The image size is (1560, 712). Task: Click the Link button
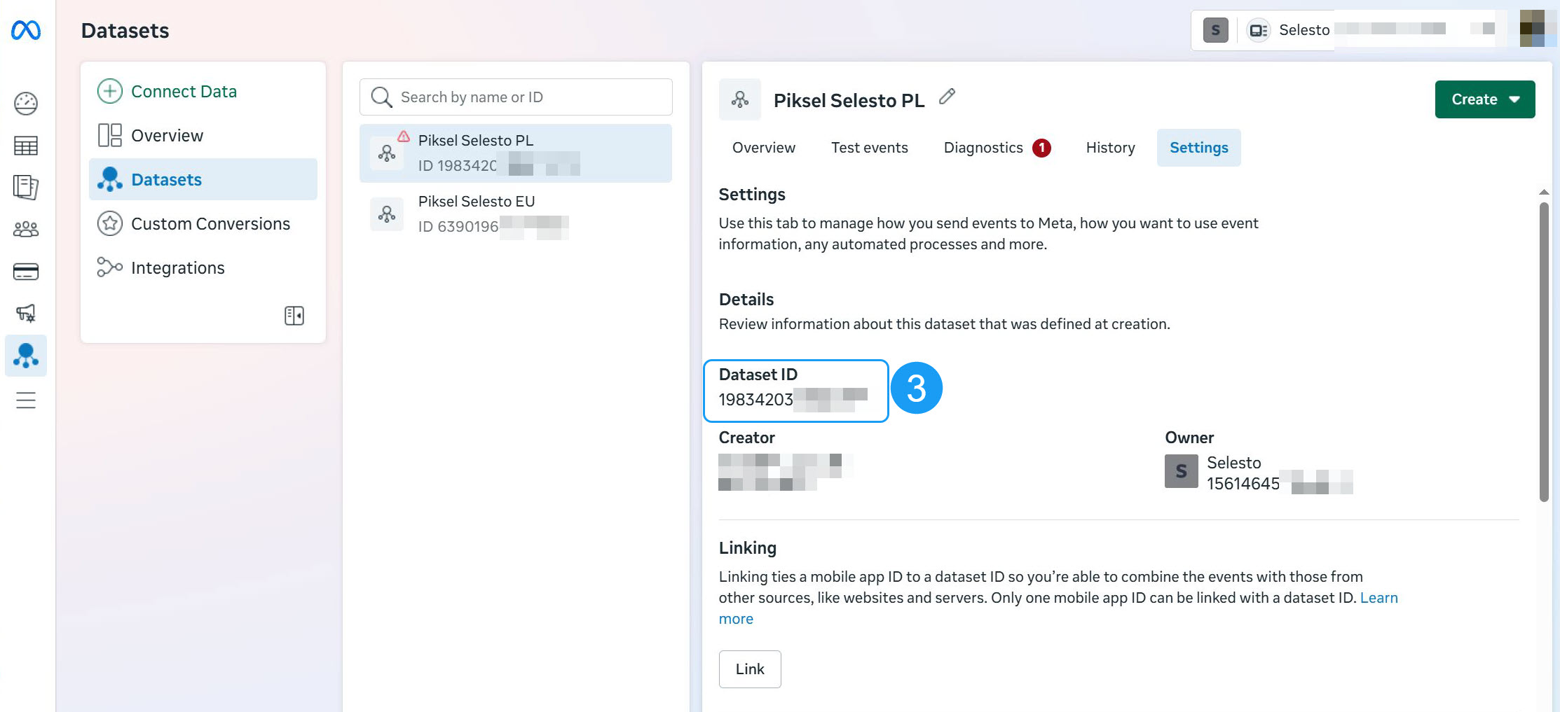[749, 669]
